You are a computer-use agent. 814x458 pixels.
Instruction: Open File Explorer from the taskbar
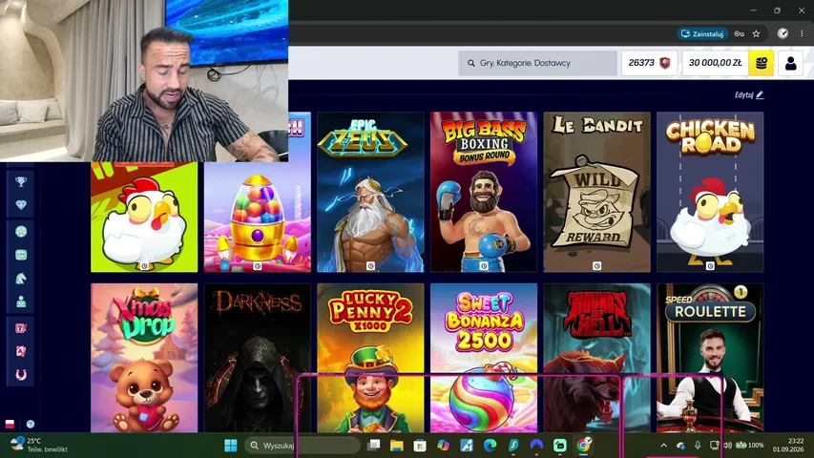coord(397,445)
